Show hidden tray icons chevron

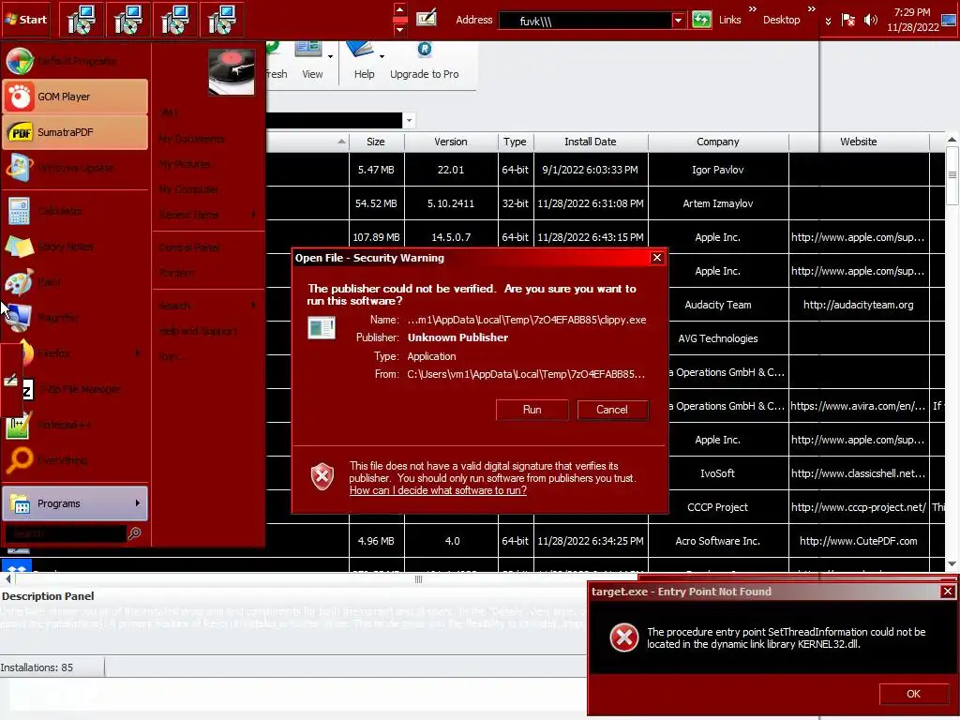pos(828,21)
